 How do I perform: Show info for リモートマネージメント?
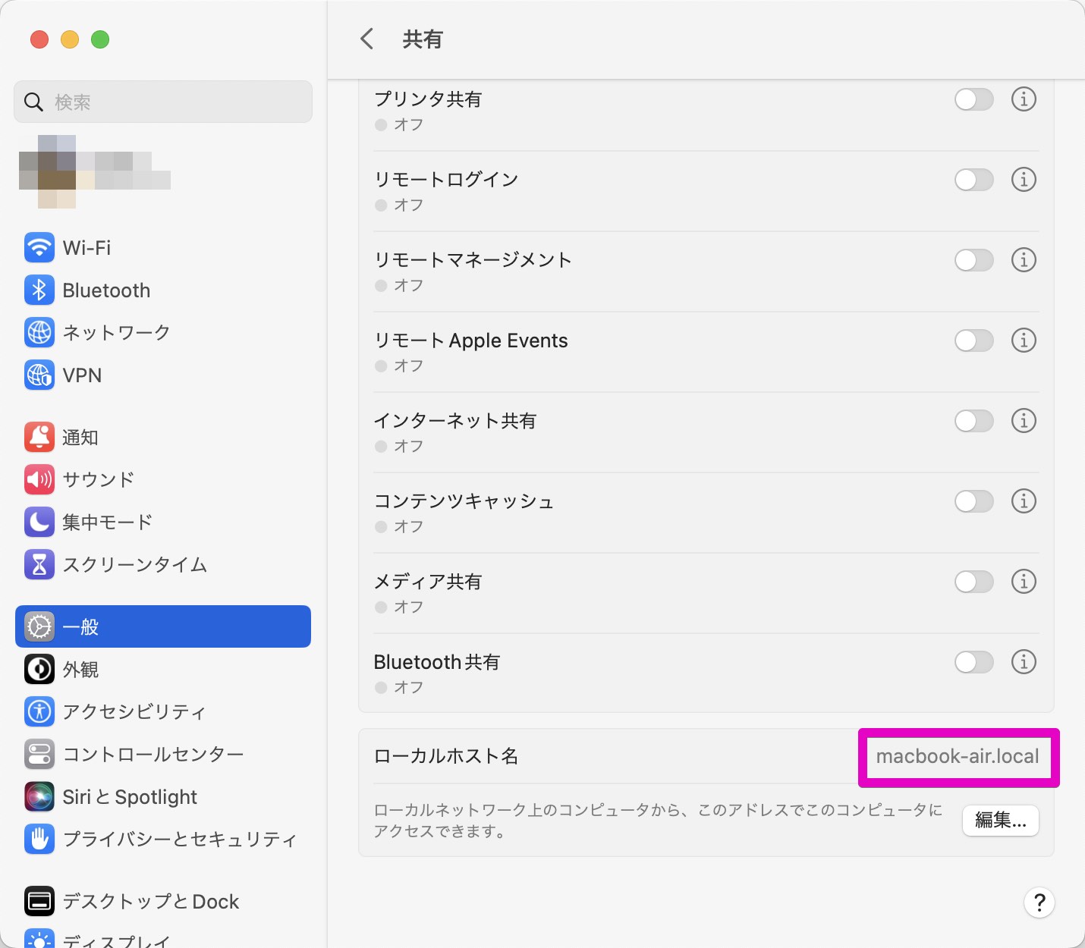pyautogui.click(x=1024, y=260)
